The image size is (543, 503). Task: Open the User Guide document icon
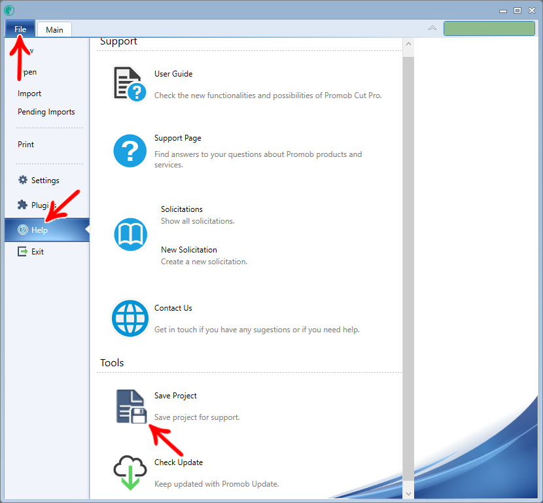(x=130, y=84)
